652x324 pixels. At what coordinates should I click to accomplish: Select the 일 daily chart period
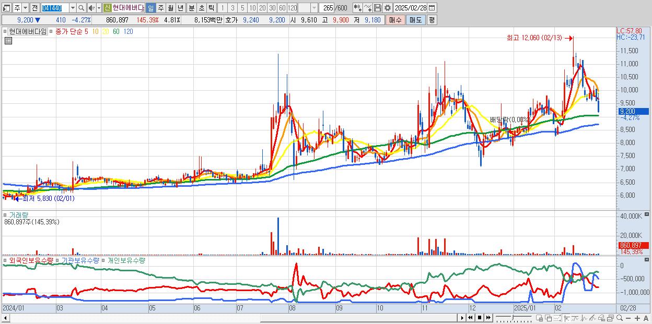150,8
